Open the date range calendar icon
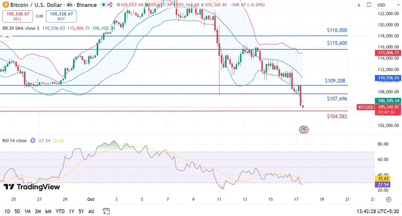Viewport: 402px width, 216px height. (106, 211)
